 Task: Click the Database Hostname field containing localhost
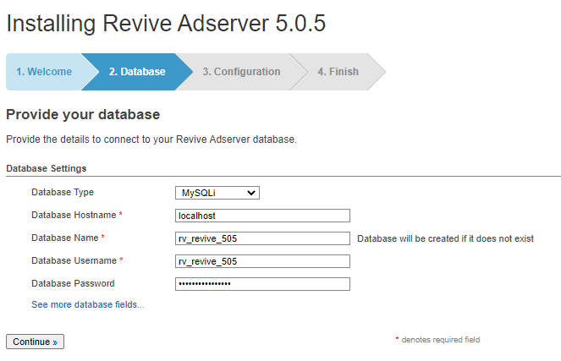pos(262,216)
